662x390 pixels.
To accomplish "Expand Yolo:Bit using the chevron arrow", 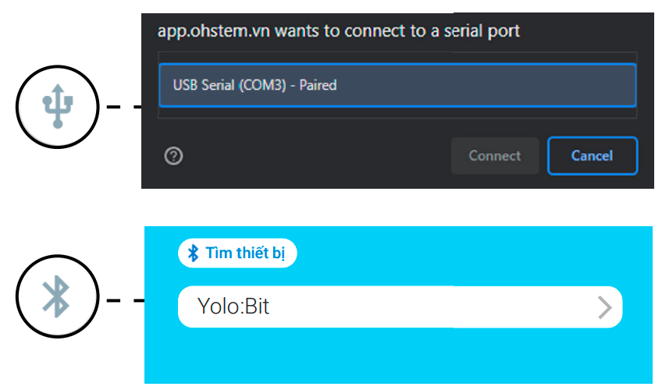I will [604, 307].
